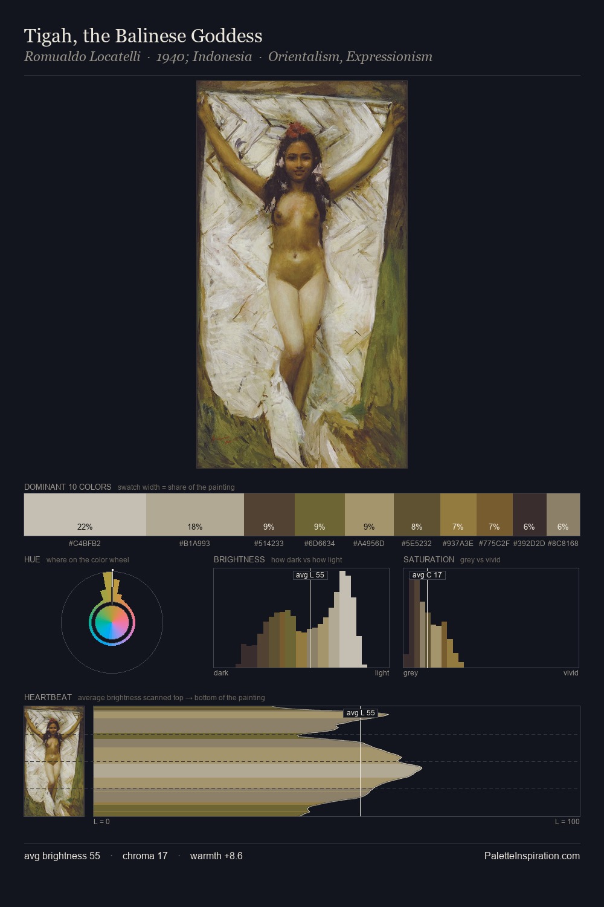Click the DOMINANT 10 COLORS heading
The width and height of the screenshot is (604, 907).
[68, 487]
